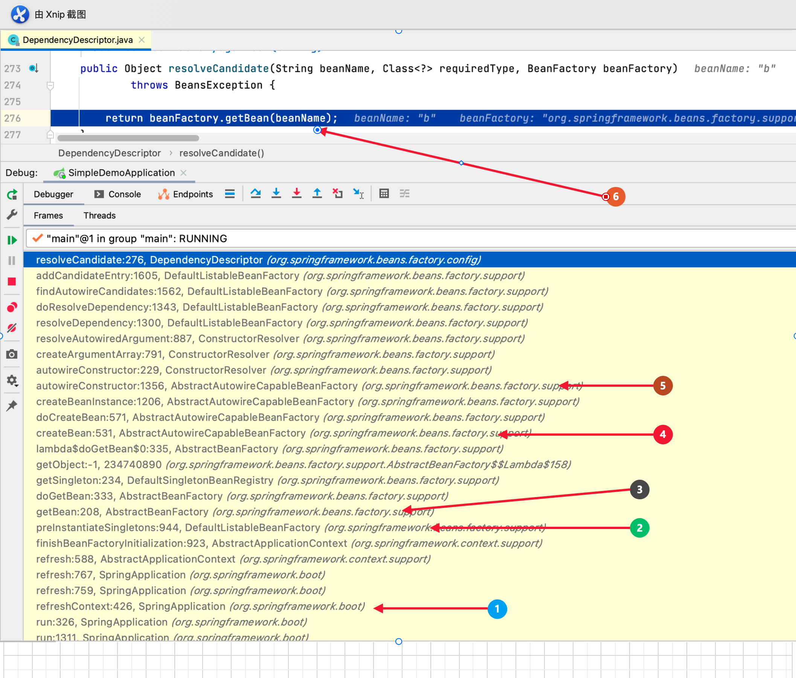This screenshot has width=796, height=678.
Task: Click the Step Into icon
Action: coord(276,193)
